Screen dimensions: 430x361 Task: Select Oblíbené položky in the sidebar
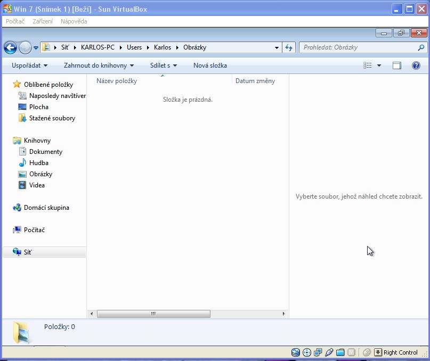tap(48, 85)
